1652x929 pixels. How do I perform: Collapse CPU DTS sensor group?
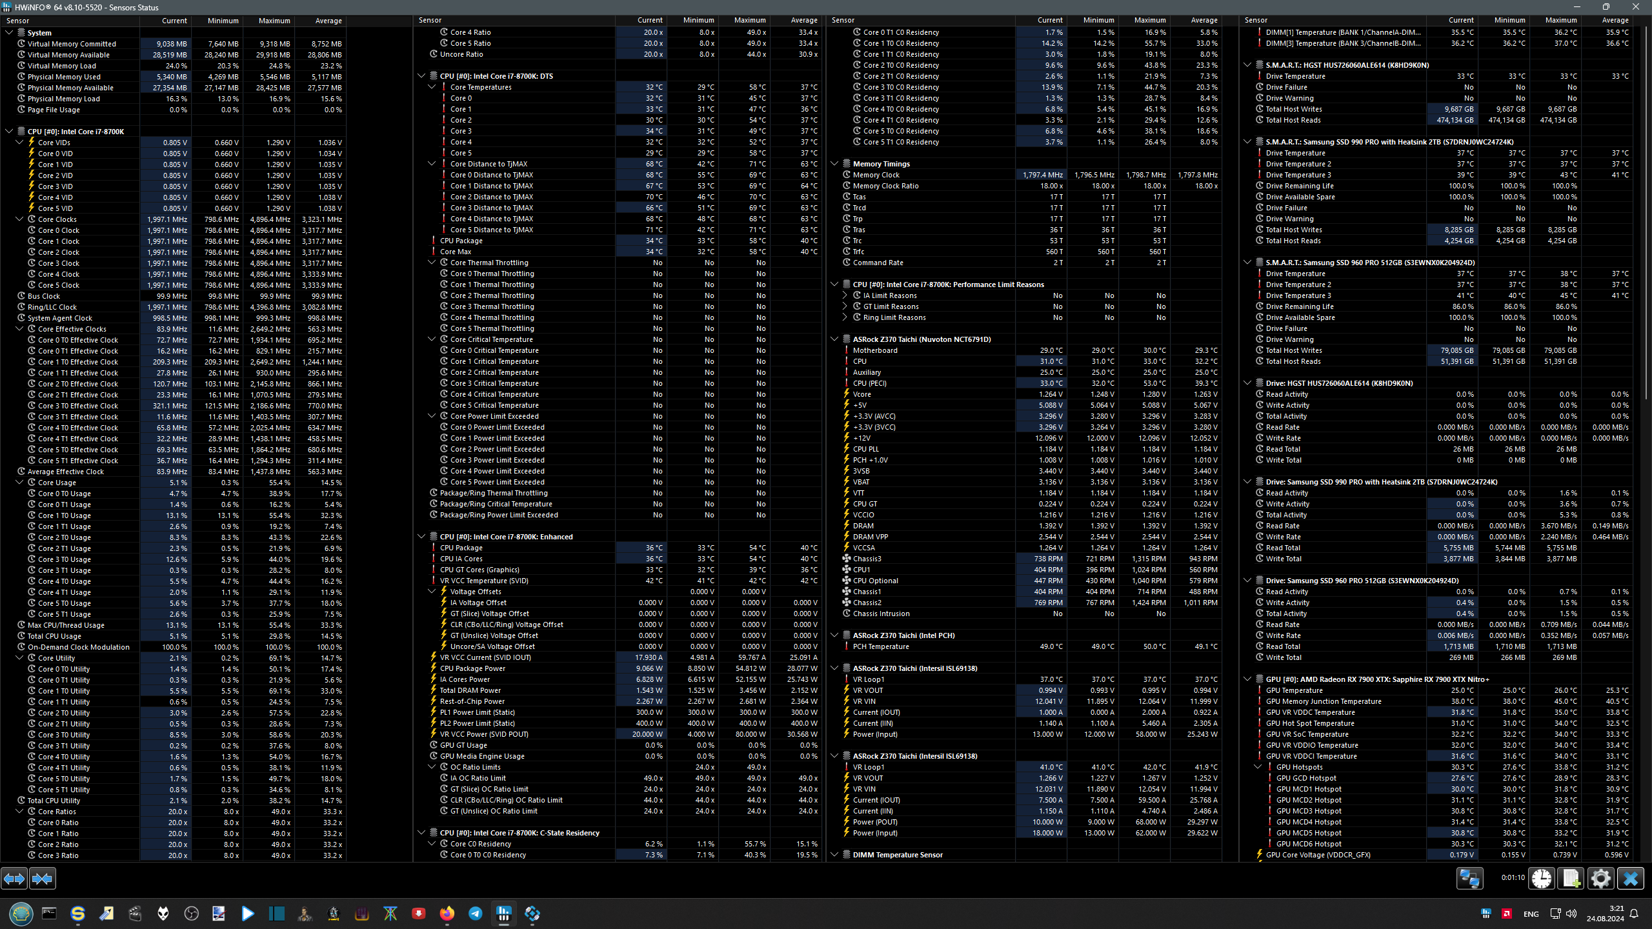421,76
